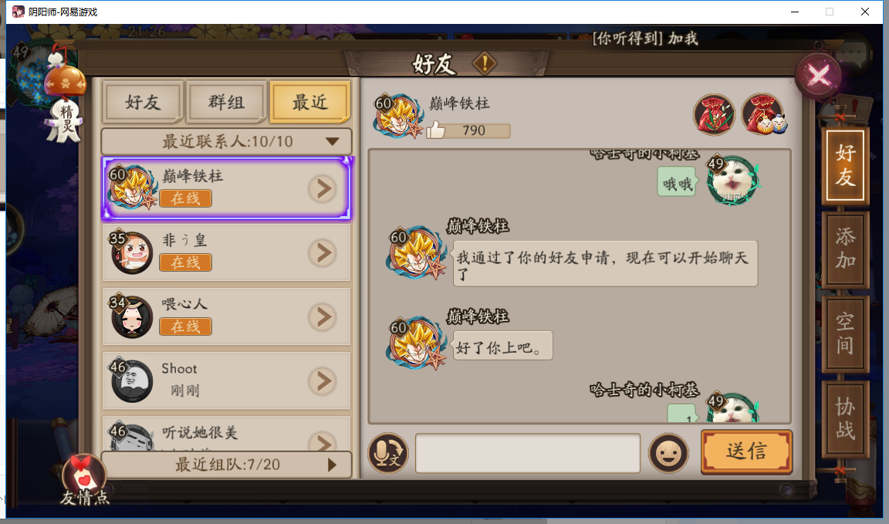Click the single red gift bag icon
Viewport: 889px width, 524px height.
(x=714, y=114)
